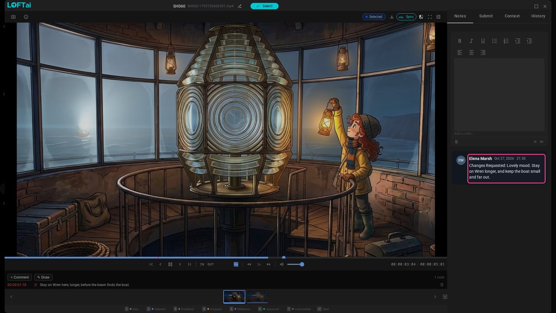The height and width of the screenshot is (313, 556).
Task: Download the clip with the download icon
Action: 392,17
